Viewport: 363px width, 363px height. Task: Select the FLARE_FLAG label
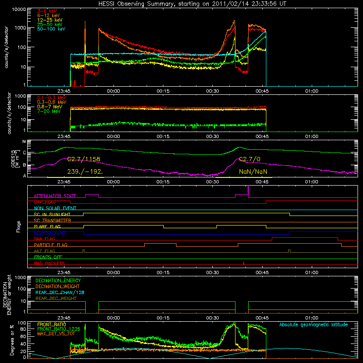[47, 226]
